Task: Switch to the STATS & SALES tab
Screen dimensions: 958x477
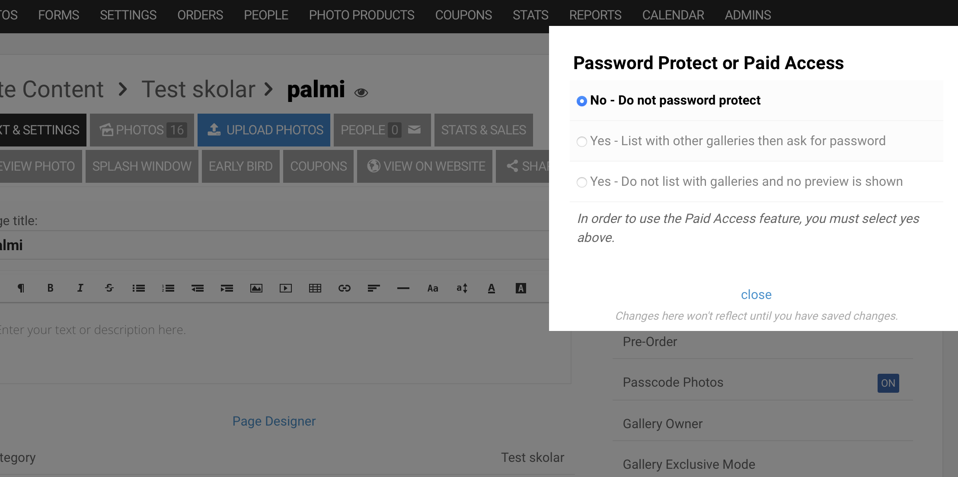Action: click(x=483, y=130)
